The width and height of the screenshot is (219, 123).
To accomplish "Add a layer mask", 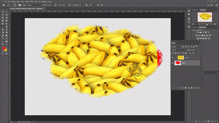I will [x=186, y=88].
